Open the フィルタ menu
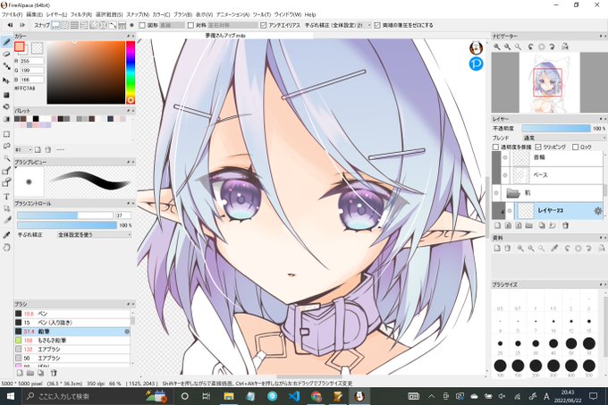Image resolution: width=608 pixels, height=405 pixels. pos(81,14)
